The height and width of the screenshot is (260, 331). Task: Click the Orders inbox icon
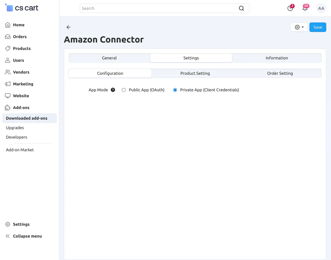click(8, 37)
